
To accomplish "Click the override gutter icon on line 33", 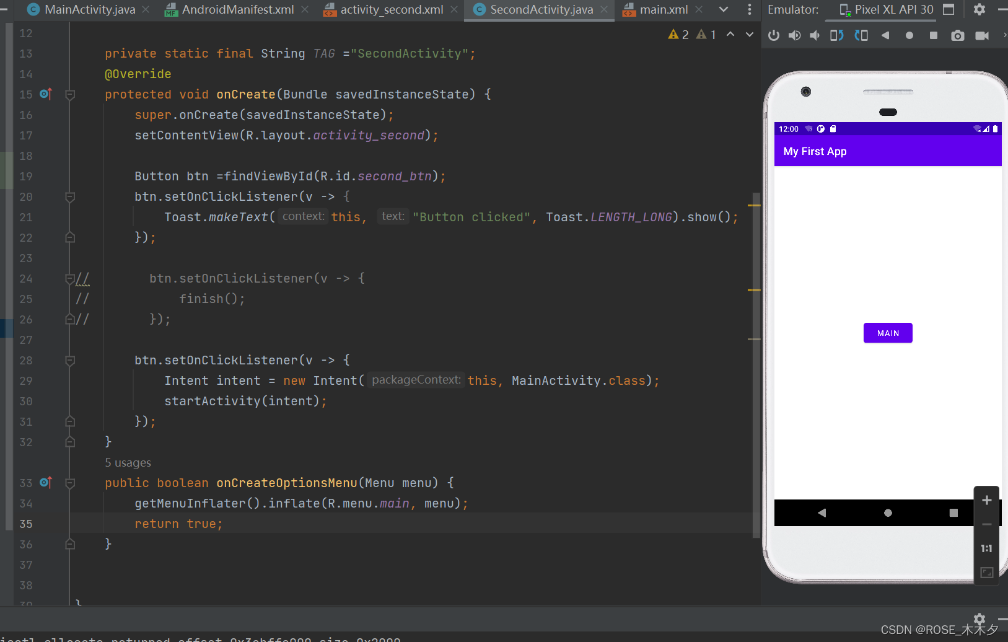I will (x=46, y=483).
